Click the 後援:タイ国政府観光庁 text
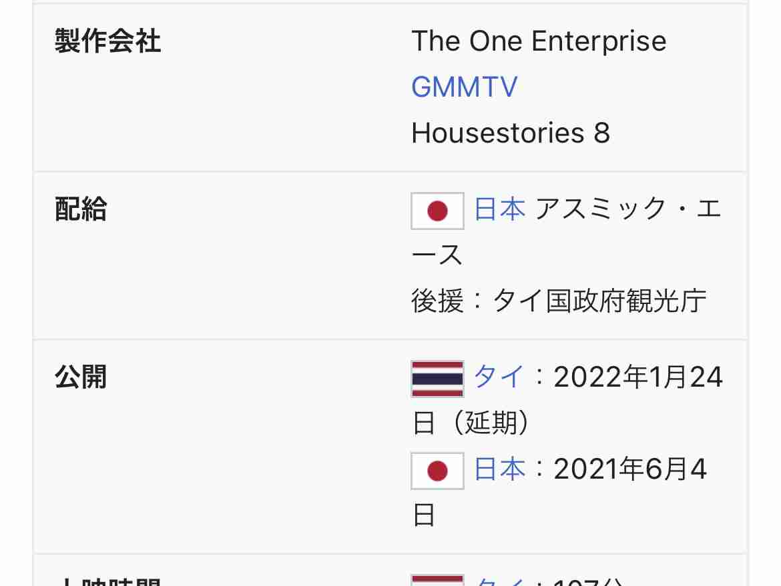 pyautogui.click(x=559, y=301)
